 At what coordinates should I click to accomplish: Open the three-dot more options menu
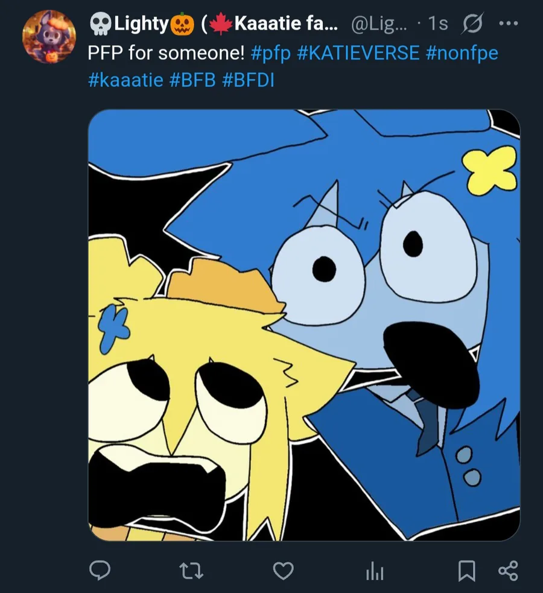[509, 24]
